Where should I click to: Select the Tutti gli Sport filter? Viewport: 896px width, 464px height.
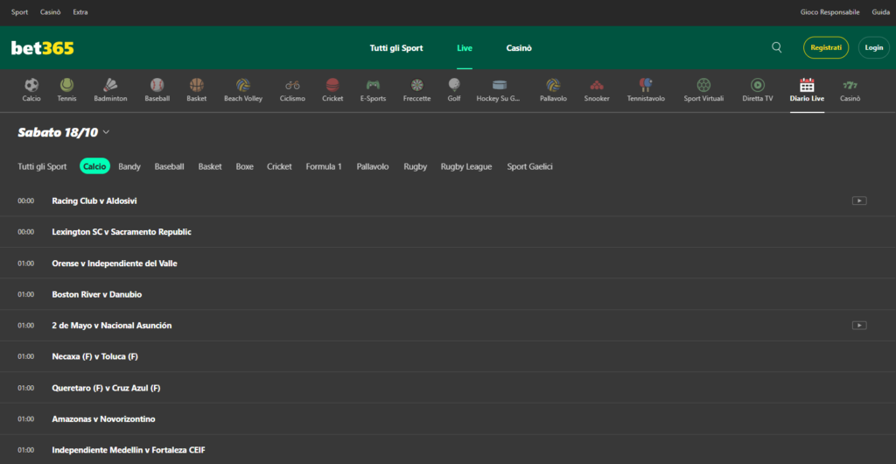[42, 166]
